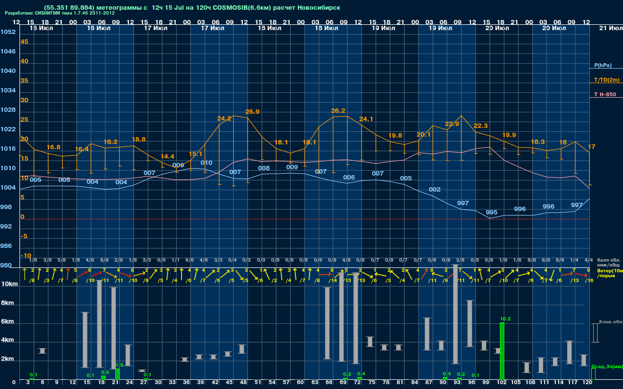Click the convective cloud bar above hour 93

[456, 315]
